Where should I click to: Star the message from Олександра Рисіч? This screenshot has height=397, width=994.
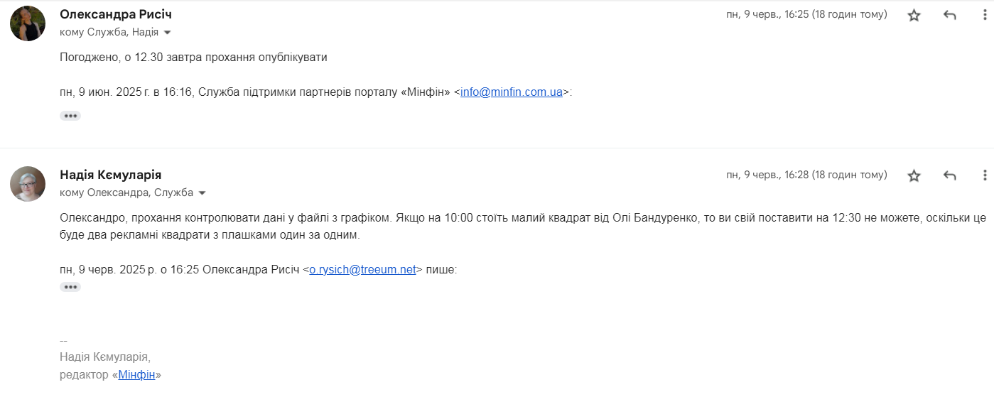[914, 15]
